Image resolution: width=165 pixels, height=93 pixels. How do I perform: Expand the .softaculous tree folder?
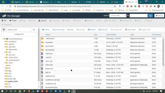coord(5,57)
